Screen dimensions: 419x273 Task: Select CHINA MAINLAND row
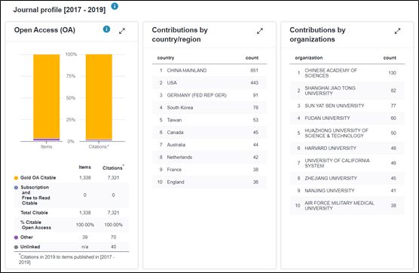pos(209,71)
